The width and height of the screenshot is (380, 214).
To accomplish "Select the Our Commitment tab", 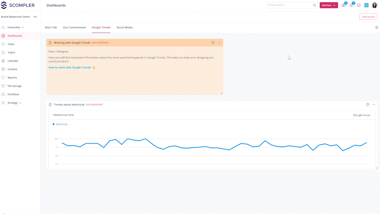I will (74, 27).
